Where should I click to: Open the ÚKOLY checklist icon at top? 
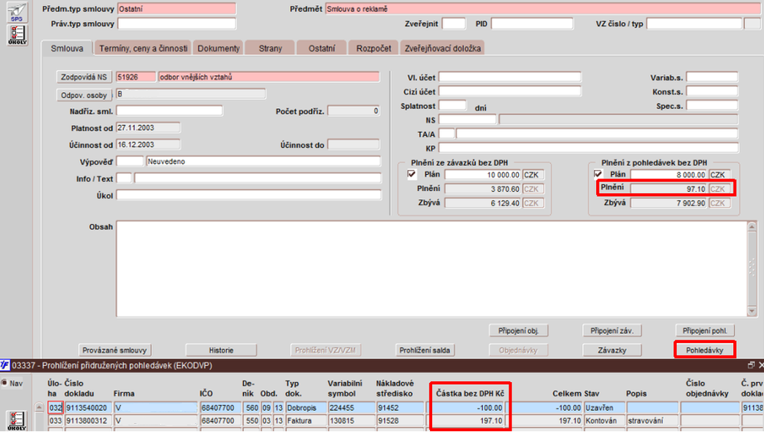17,35
